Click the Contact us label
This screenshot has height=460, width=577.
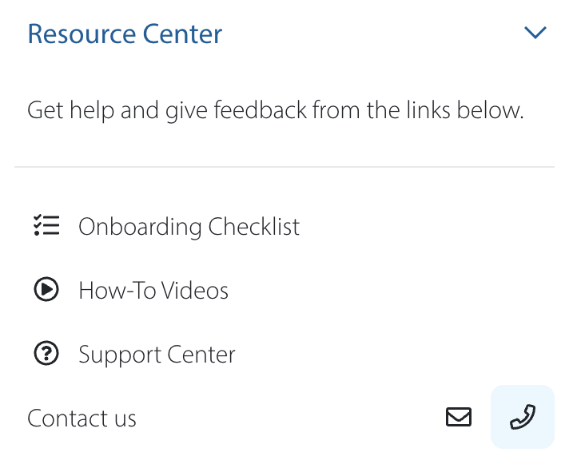click(82, 418)
